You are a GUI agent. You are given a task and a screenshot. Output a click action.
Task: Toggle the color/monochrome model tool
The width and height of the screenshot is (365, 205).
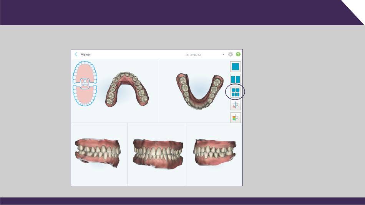[x=236, y=118]
